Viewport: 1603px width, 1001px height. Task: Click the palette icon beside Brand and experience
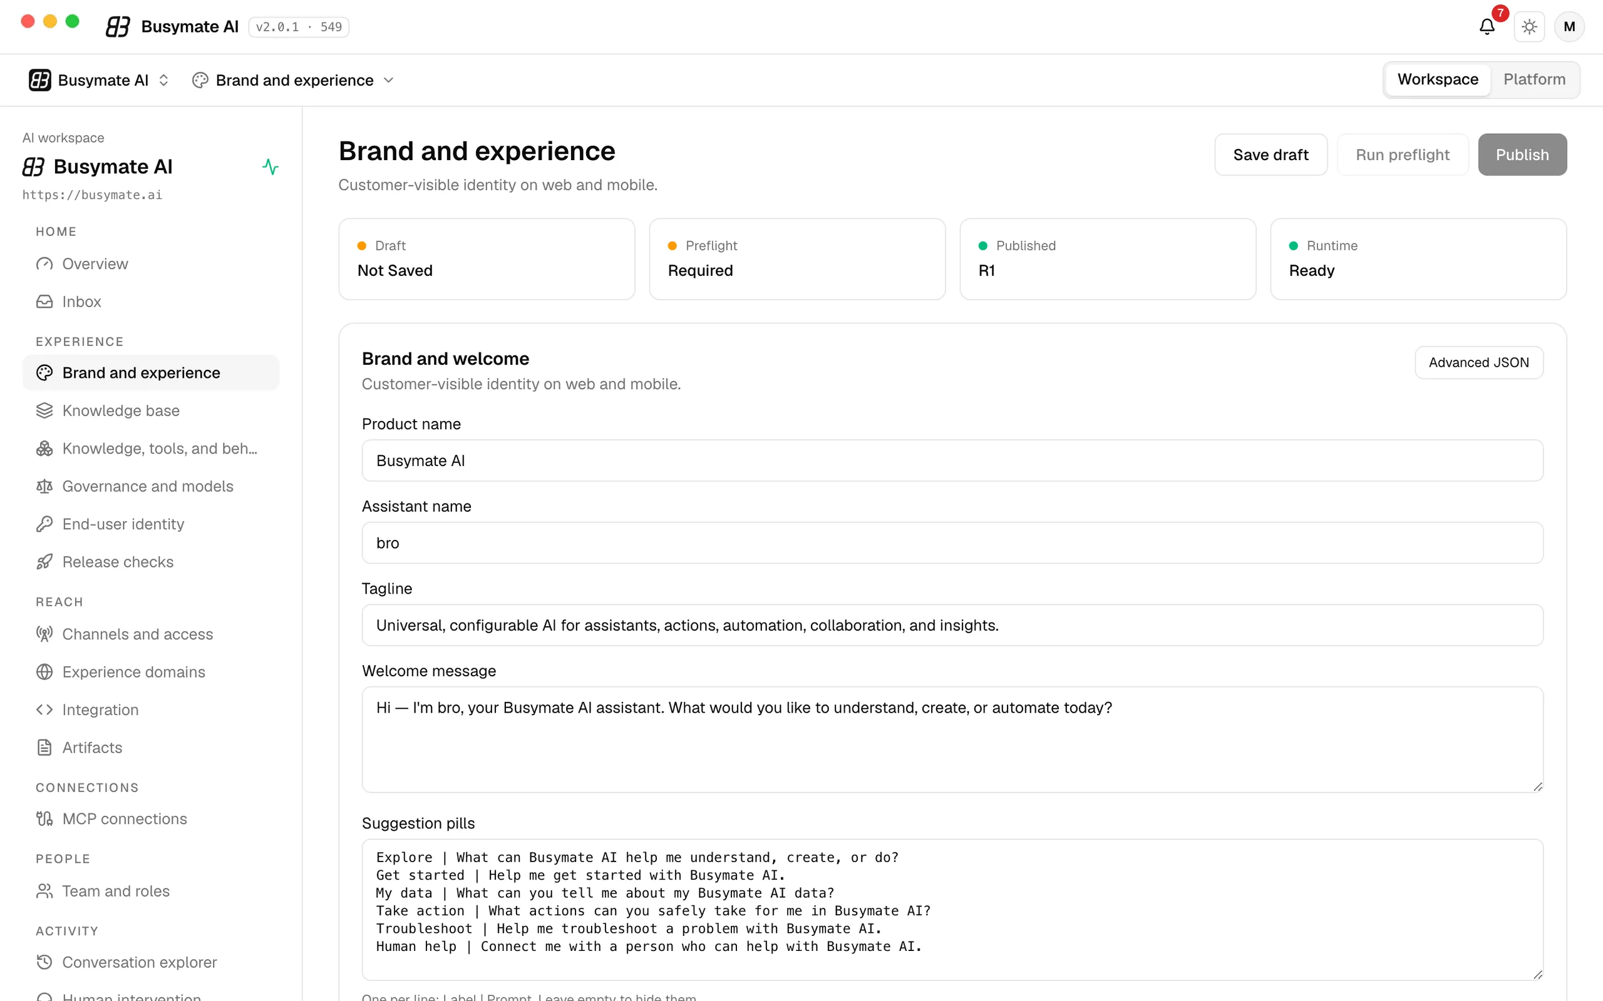(44, 373)
